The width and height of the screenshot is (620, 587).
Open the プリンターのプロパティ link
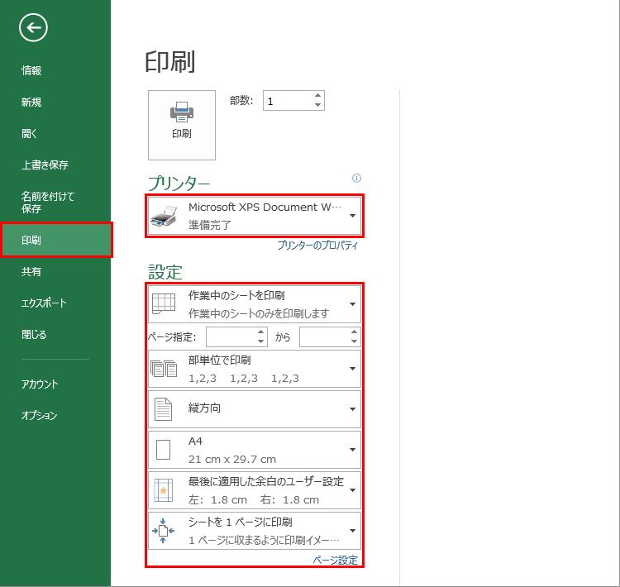[317, 246]
